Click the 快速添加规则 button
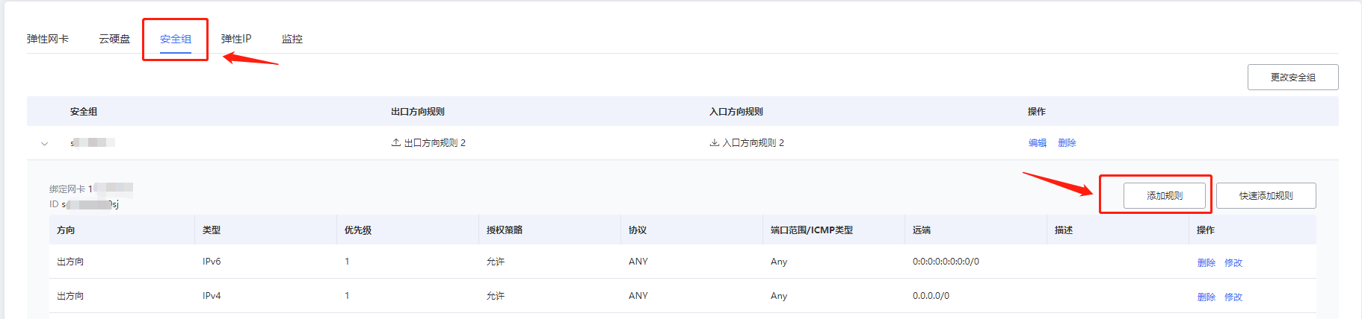Image resolution: width=1362 pixels, height=319 pixels. [x=1266, y=195]
